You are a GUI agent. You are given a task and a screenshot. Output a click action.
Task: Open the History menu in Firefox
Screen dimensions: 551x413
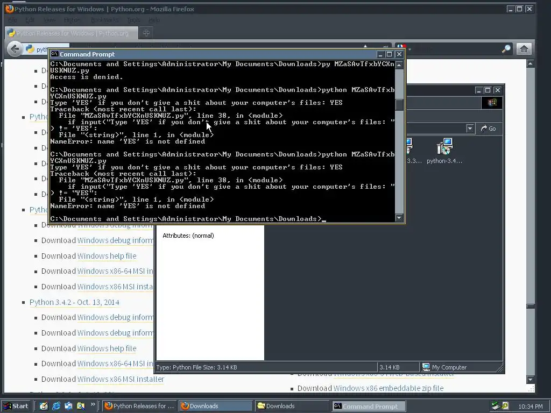click(x=72, y=20)
